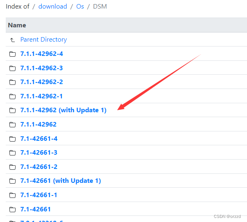Go to Parent Directory link
This screenshot has width=247, height=222.
tap(44, 40)
